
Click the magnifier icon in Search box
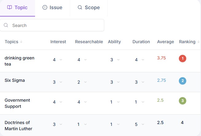(6, 25)
